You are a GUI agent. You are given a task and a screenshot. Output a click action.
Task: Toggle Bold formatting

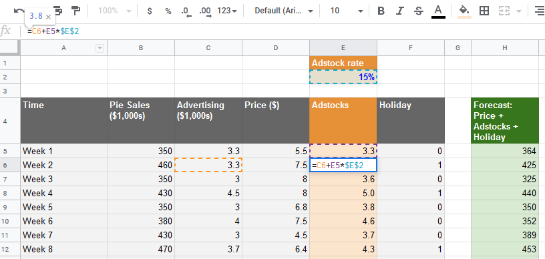(381, 11)
